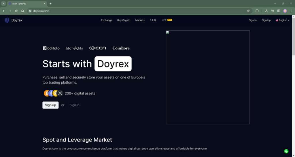Open Chrome Labs flask icon

pos(266,11)
